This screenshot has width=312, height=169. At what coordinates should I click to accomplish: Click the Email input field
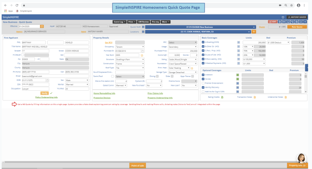pos(55,76)
